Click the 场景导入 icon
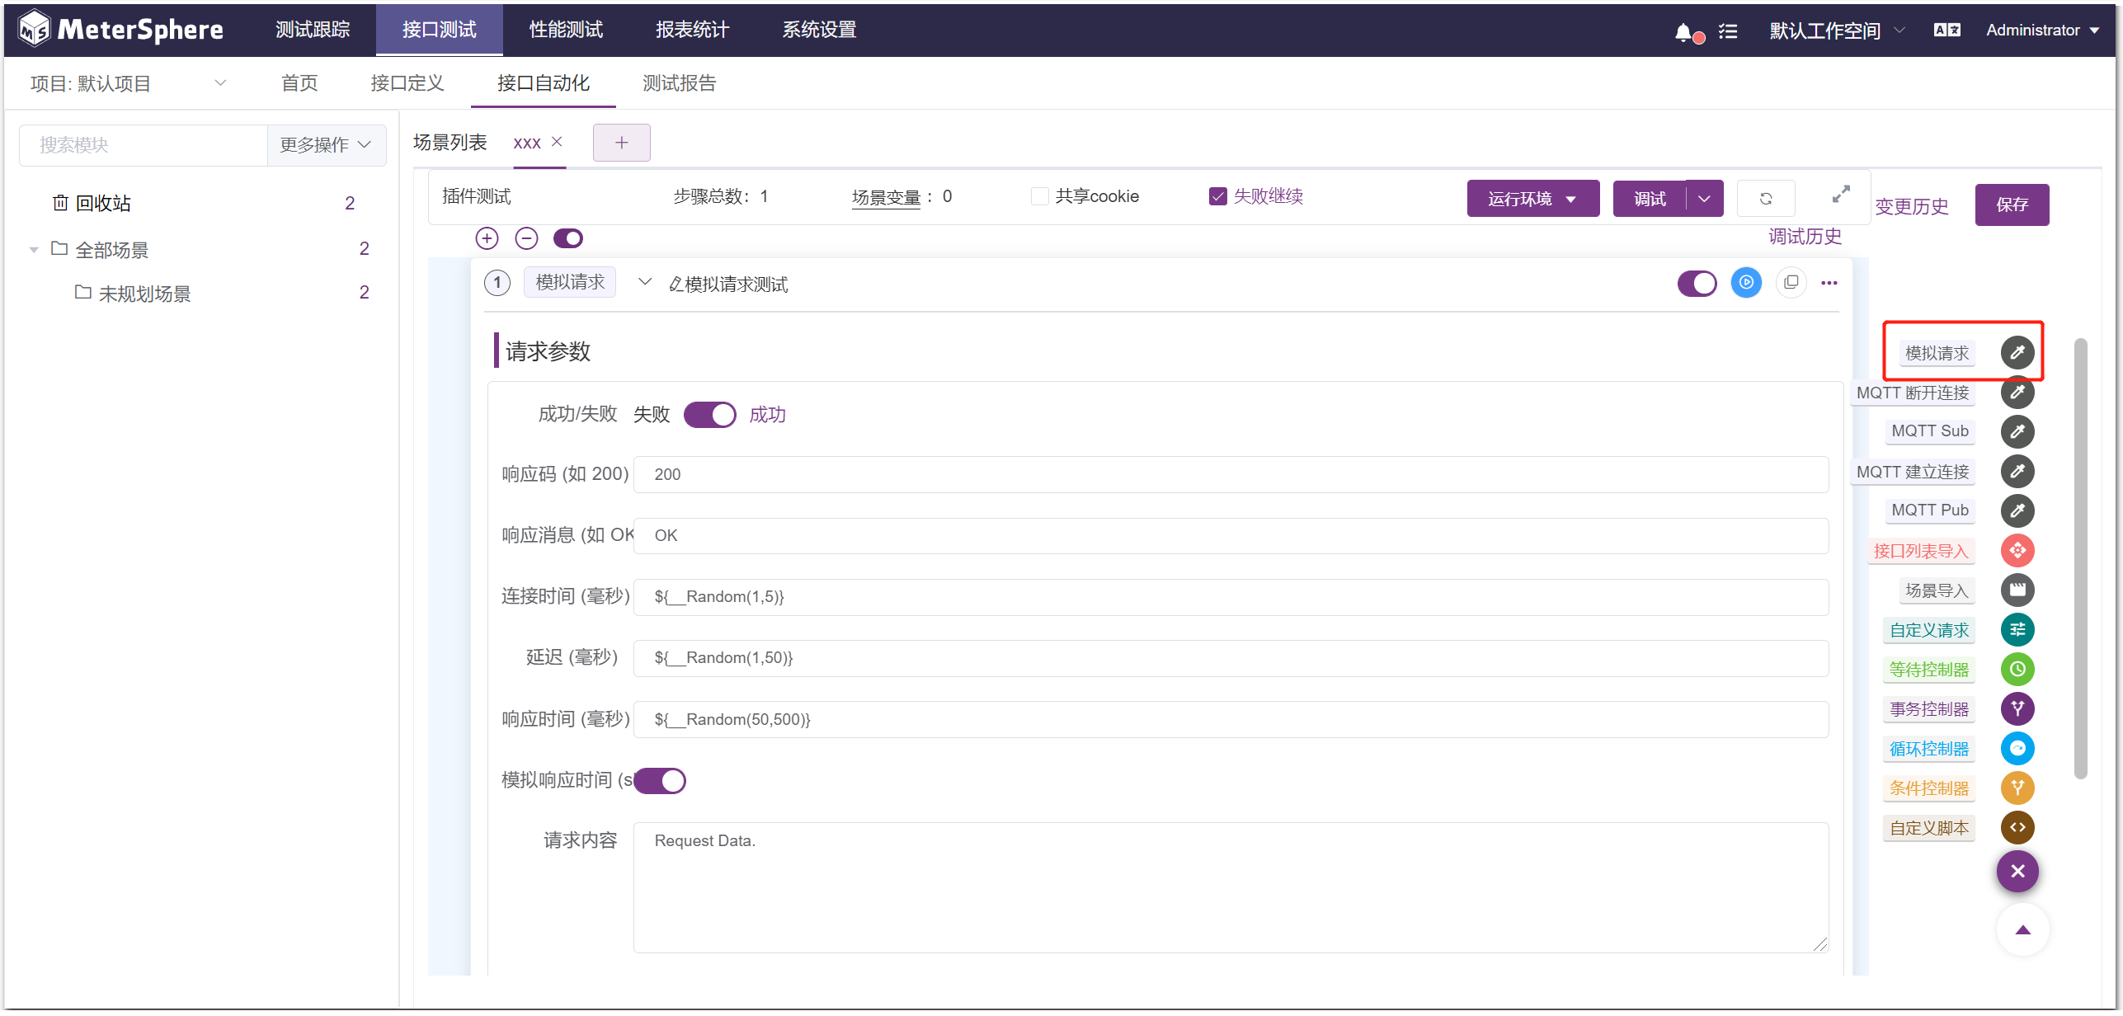Image resolution: width=2123 pixels, height=1016 pixels. [x=2017, y=590]
